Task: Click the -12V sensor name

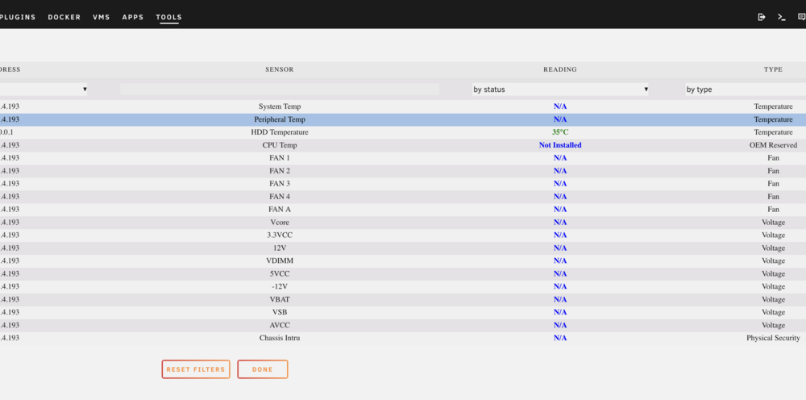Action: pos(280,286)
